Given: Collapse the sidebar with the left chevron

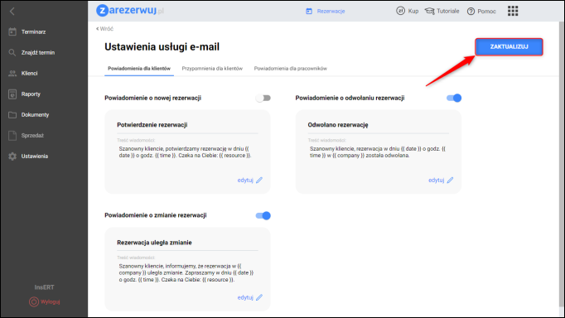Looking at the screenshot, I should 12,12.
